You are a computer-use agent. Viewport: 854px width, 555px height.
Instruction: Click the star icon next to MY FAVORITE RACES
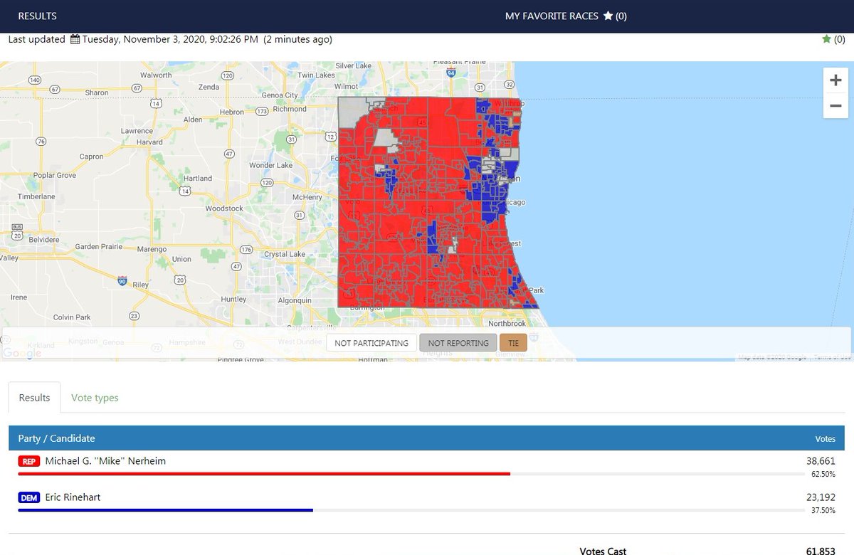pyautogui.click(x=608, y=16)
